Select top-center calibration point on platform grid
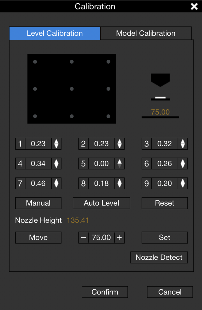 [71, 62]
